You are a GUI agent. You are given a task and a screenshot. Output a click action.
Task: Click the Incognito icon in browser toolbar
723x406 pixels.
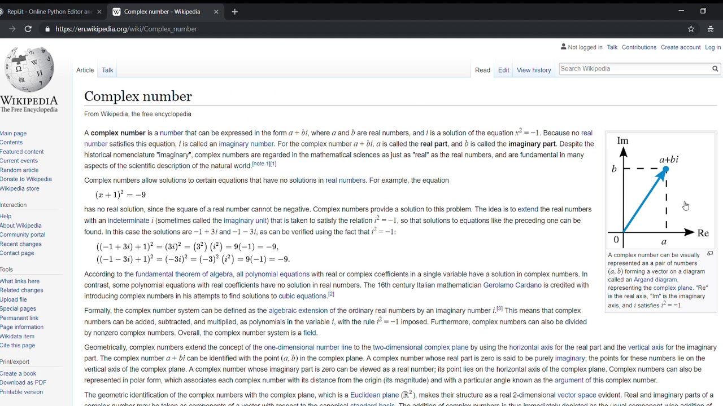click(711, 29)
